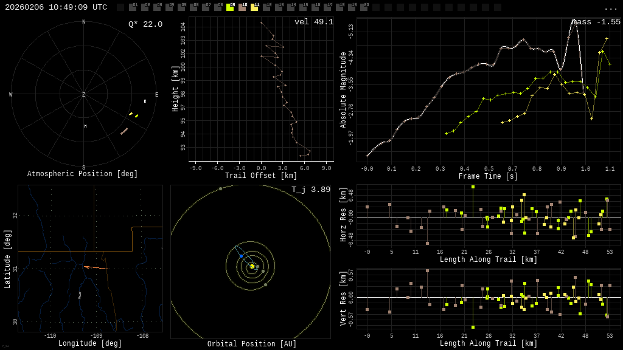This screenshot has width=623, height=350.
Task: Click the brown meteor streak in sky plot
Action: 124,131
